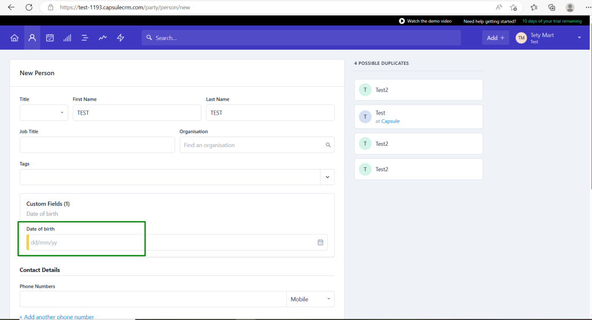Click Watch the demo video link
592x320 pixels.
pyautogui.click(x=430, y=21)
